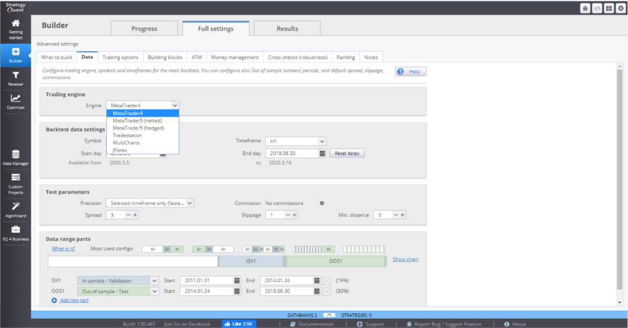This screenshot has height=328, width=628.
Task: Apply the 30 20 50 data range preset
Action: 213,249
